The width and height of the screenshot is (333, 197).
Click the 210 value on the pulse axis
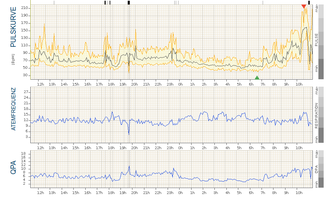pyautogui.click(x=24, y=8)
